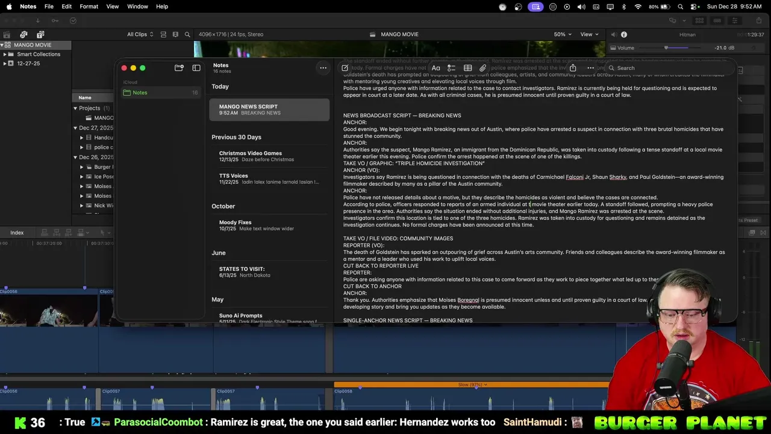The image size is (771, 434).
Task: Expand Nick Wi clip row
Action: click(x=82, y=206)
